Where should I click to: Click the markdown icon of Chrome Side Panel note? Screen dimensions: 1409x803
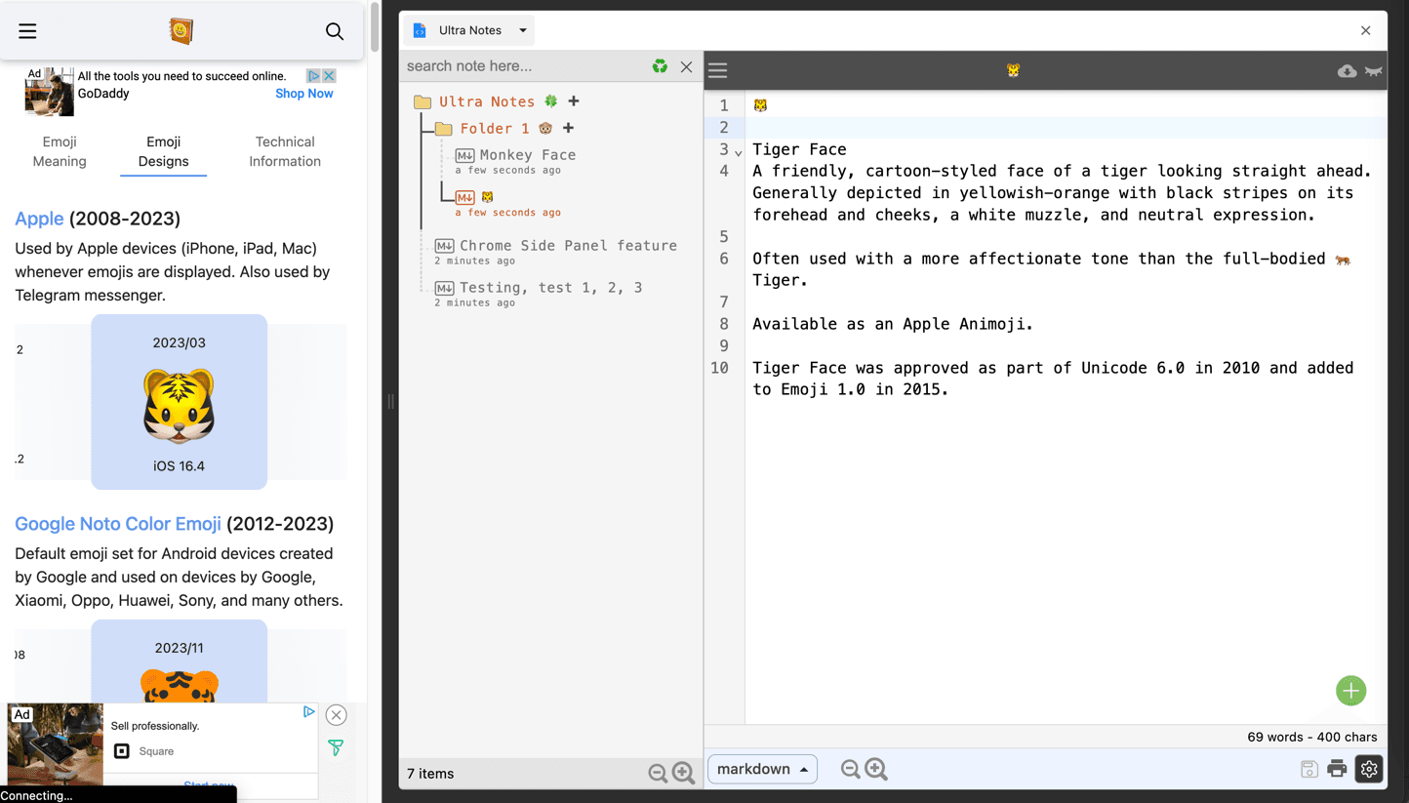[444, 247]
